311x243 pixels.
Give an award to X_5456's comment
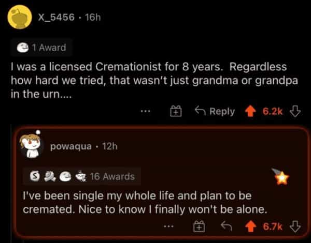[x=176, y=111]
